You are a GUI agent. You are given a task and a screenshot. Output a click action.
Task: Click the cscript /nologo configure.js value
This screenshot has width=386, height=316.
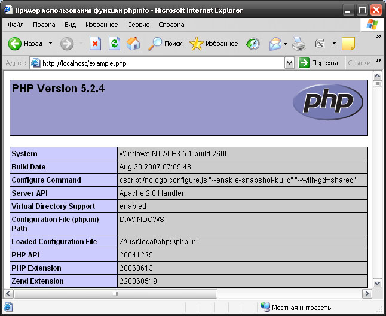(x=238, y=180)
